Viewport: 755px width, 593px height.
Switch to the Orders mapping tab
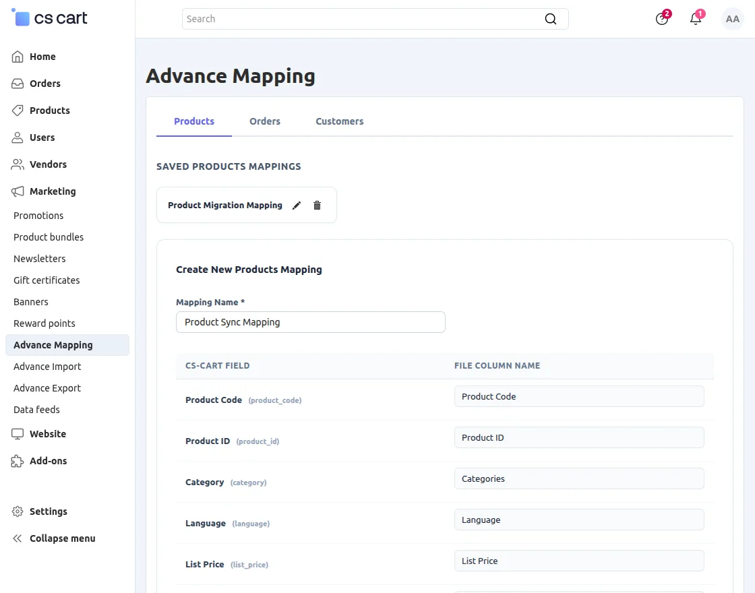click(265, 121)
